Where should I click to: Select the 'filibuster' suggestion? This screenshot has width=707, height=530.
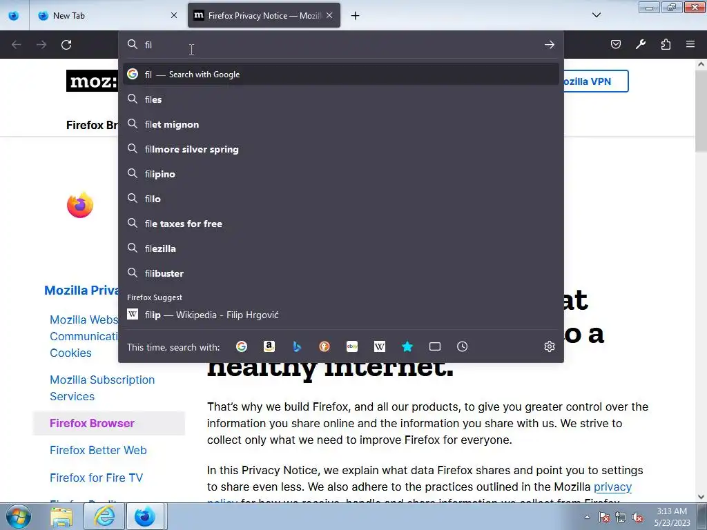click(x=341, y=273)
